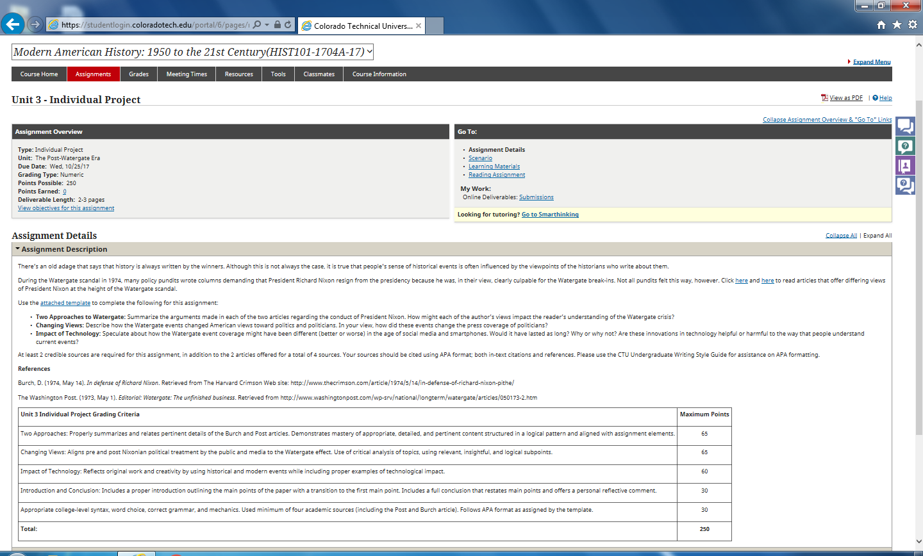The height and width of the screenshot is (556, 923).
Task: Collapse the Assignment Description section triangle
Action: tap(18, 249)
